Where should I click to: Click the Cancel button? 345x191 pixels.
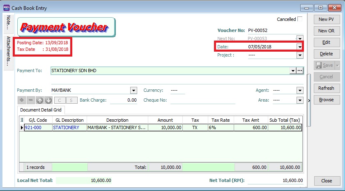point(327,77)
